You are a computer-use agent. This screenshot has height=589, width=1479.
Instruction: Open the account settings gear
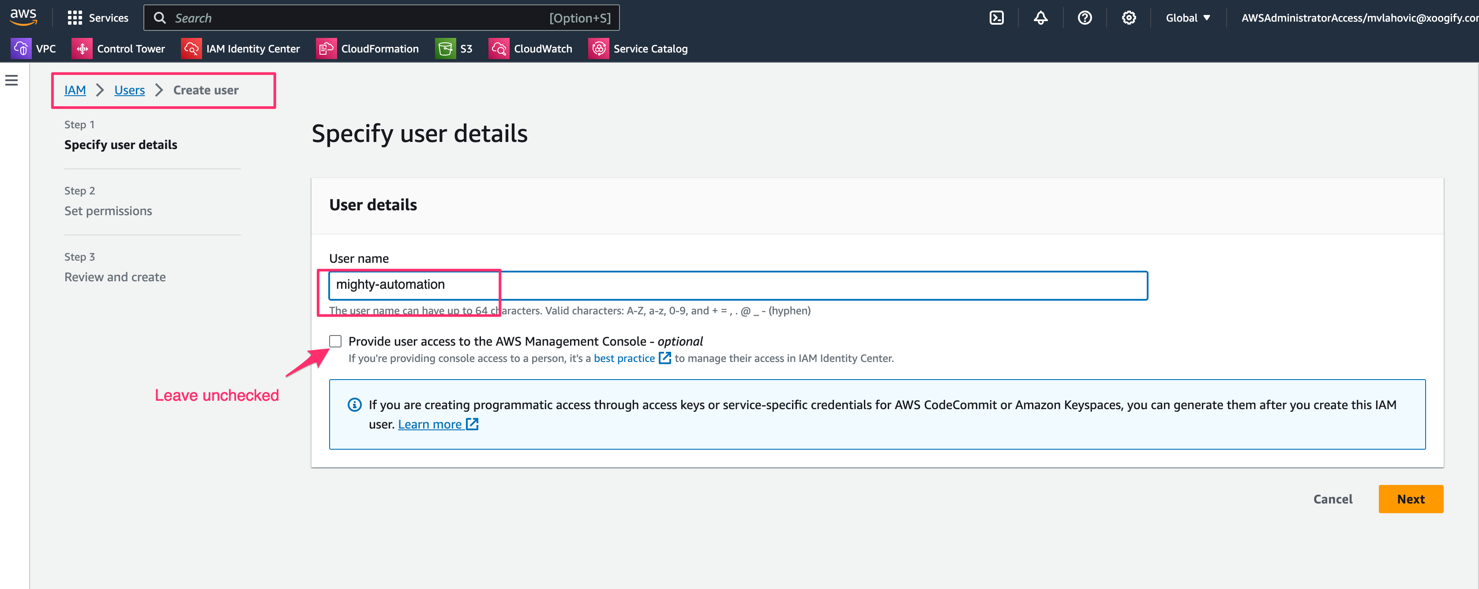point(1129,17)
